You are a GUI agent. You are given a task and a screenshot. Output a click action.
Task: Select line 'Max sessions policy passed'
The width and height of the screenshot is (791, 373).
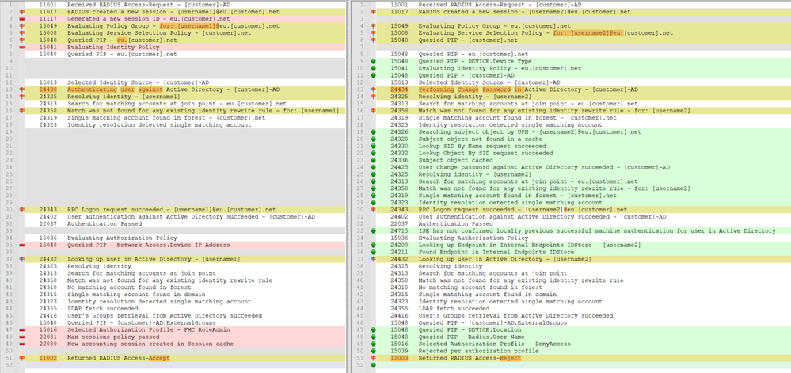184,337
